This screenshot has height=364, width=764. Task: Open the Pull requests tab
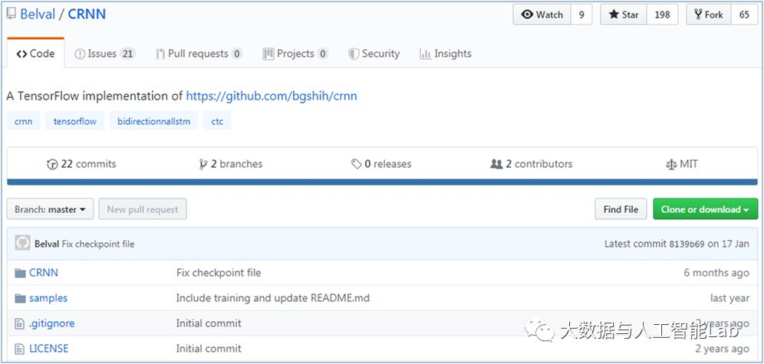click(x=199, y=54)
